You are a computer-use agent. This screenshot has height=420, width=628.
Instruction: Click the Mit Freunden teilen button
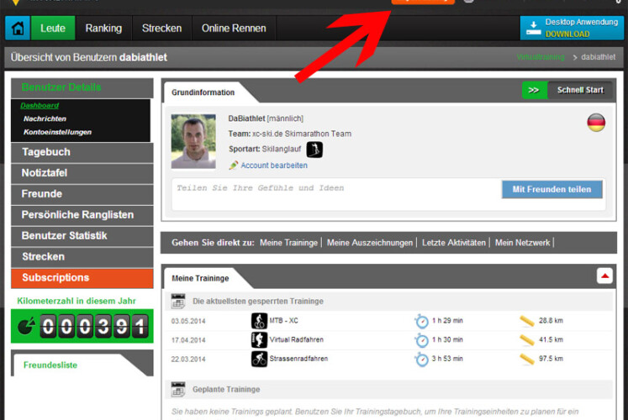tap(551, 189)
